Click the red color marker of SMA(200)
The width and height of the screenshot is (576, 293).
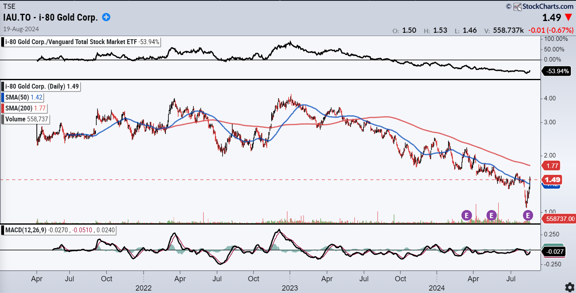click(3, 108)
